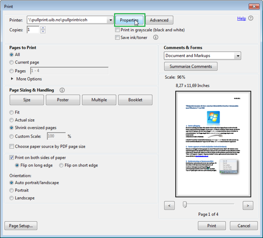This screenshot has height=238, width=263.
Task: Click the Print button
Action: pyautogui.click(x=212, y=226)
